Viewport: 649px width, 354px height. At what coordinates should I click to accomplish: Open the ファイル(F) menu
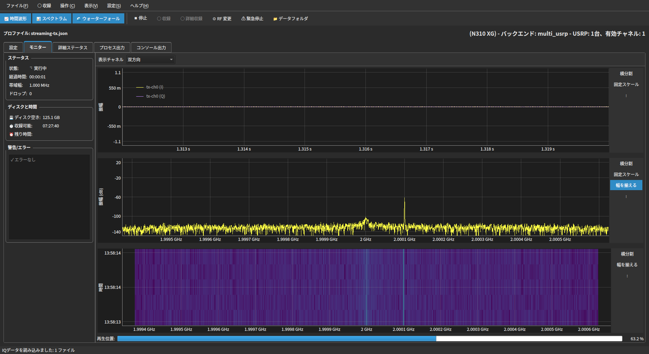[x=17, y=6]
